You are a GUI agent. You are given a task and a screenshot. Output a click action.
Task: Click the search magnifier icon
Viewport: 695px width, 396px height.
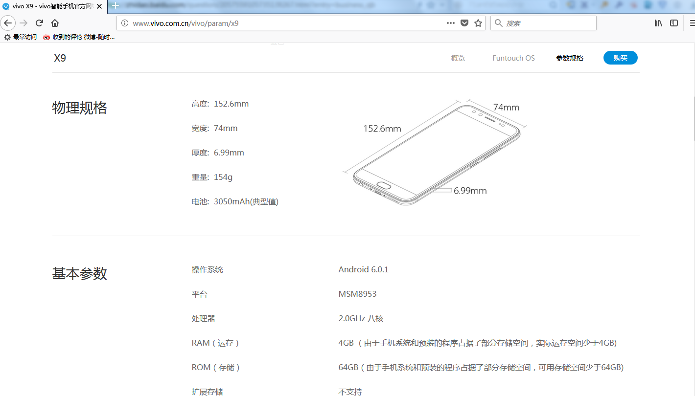498,23
